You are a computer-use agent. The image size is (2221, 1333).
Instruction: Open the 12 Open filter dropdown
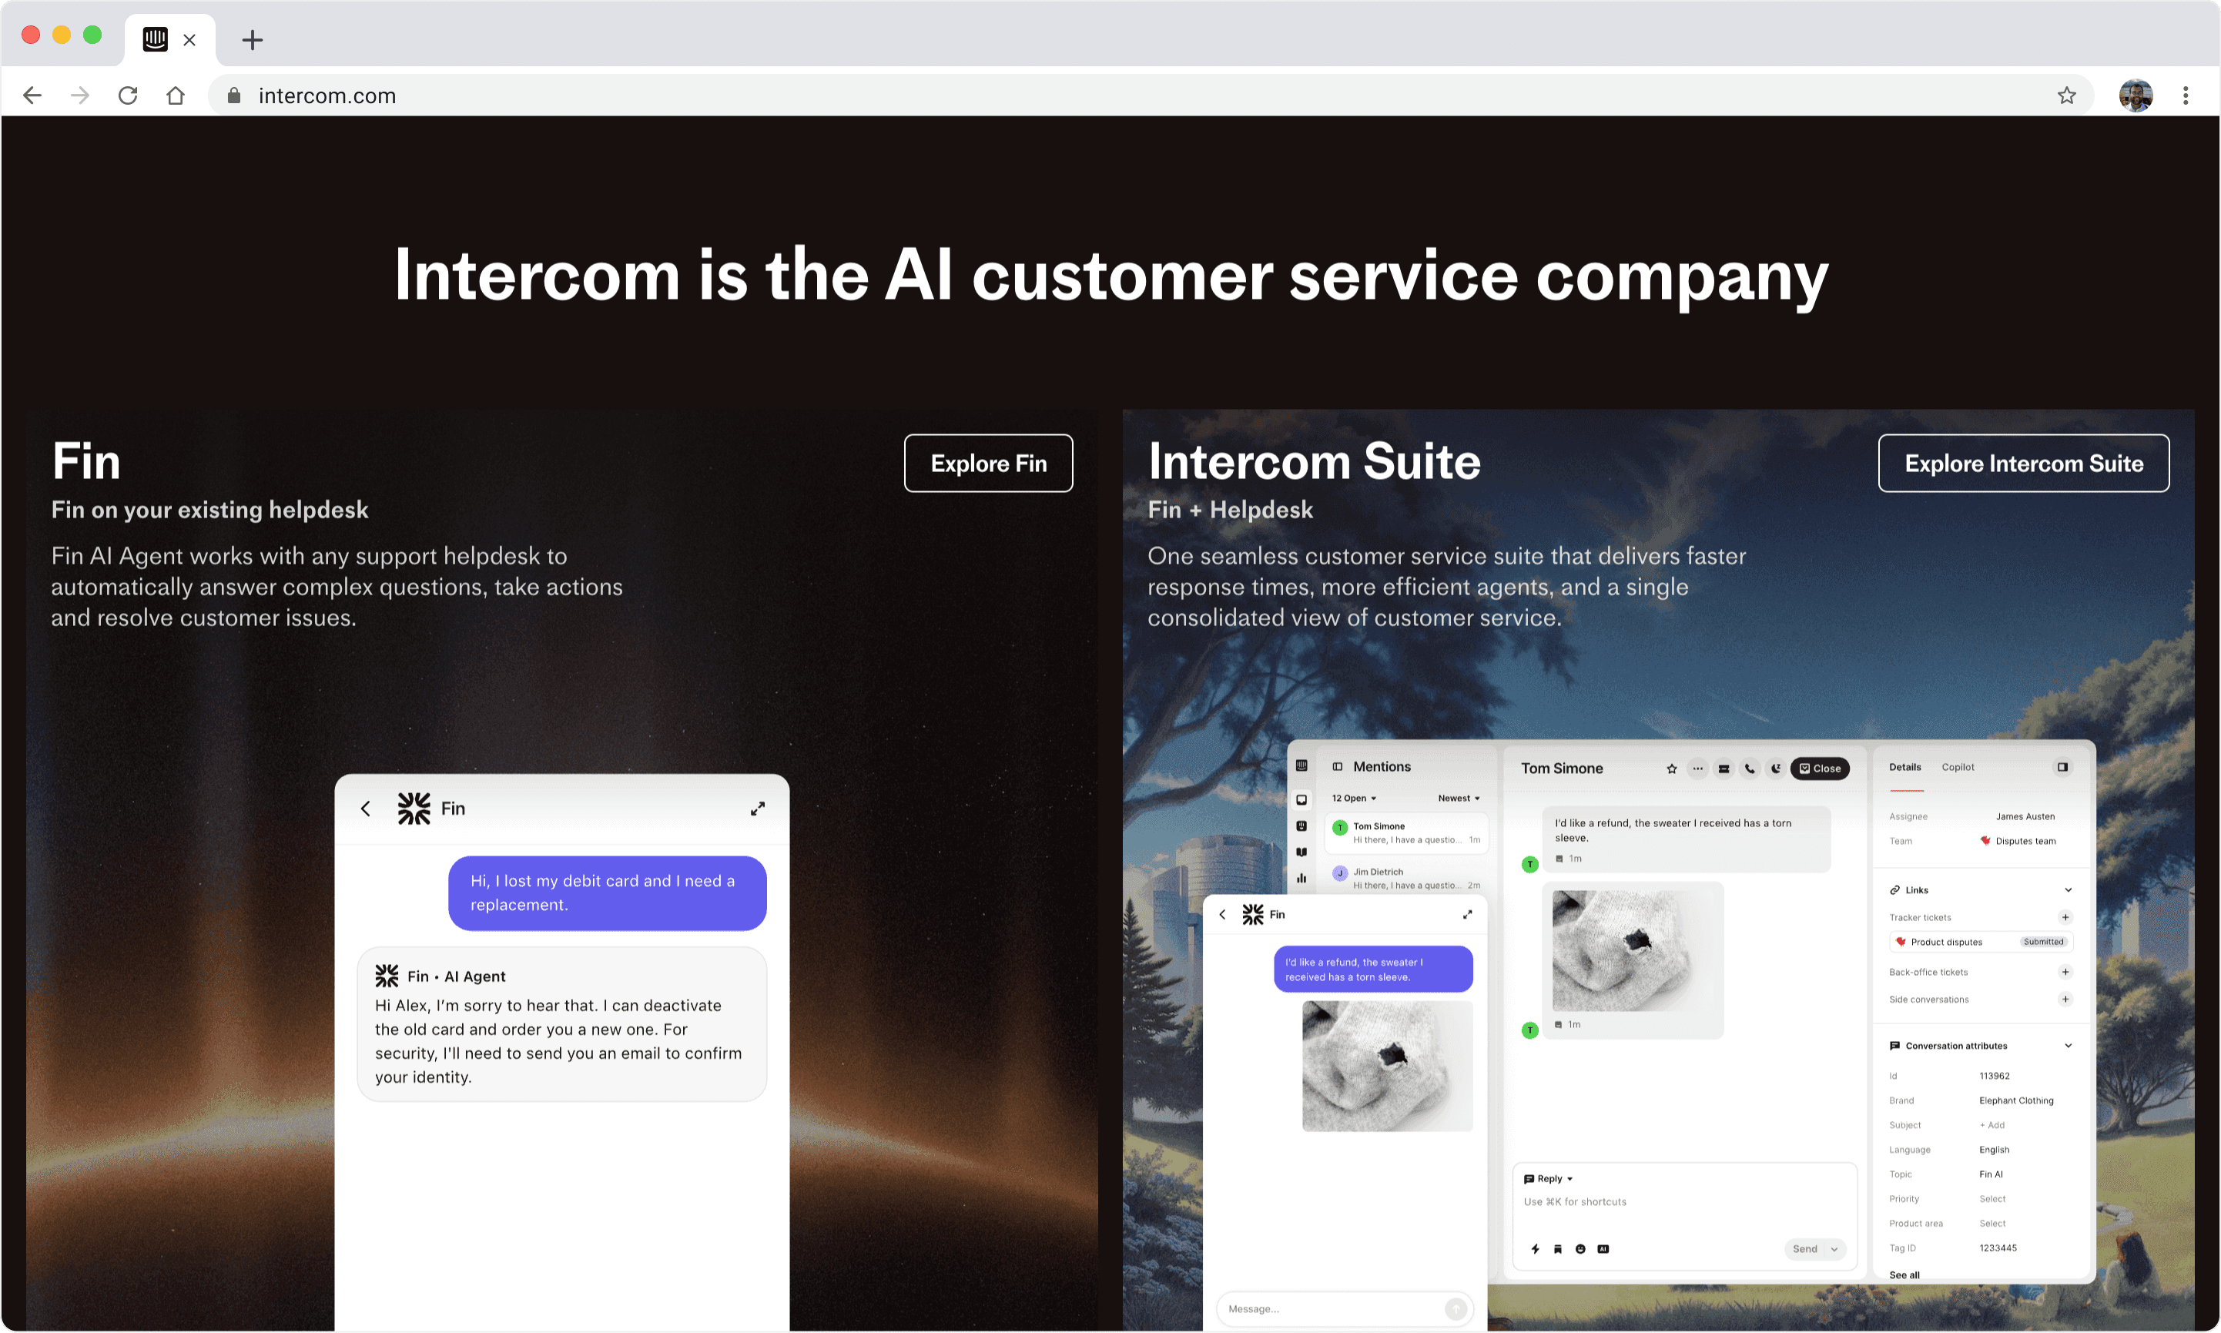click(1353, 799)
